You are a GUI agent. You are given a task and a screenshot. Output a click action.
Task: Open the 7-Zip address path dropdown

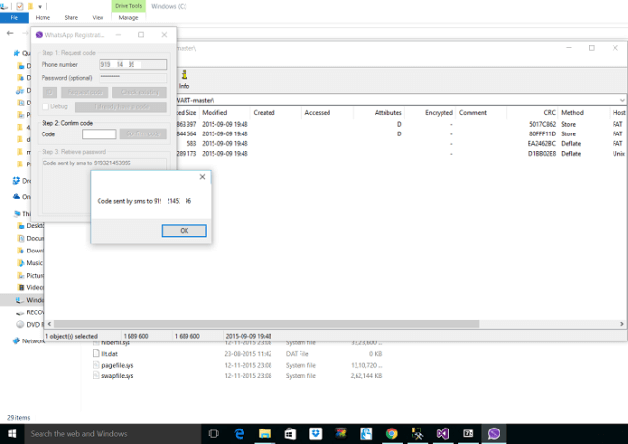pyautogui.click(x=622, y=100)
